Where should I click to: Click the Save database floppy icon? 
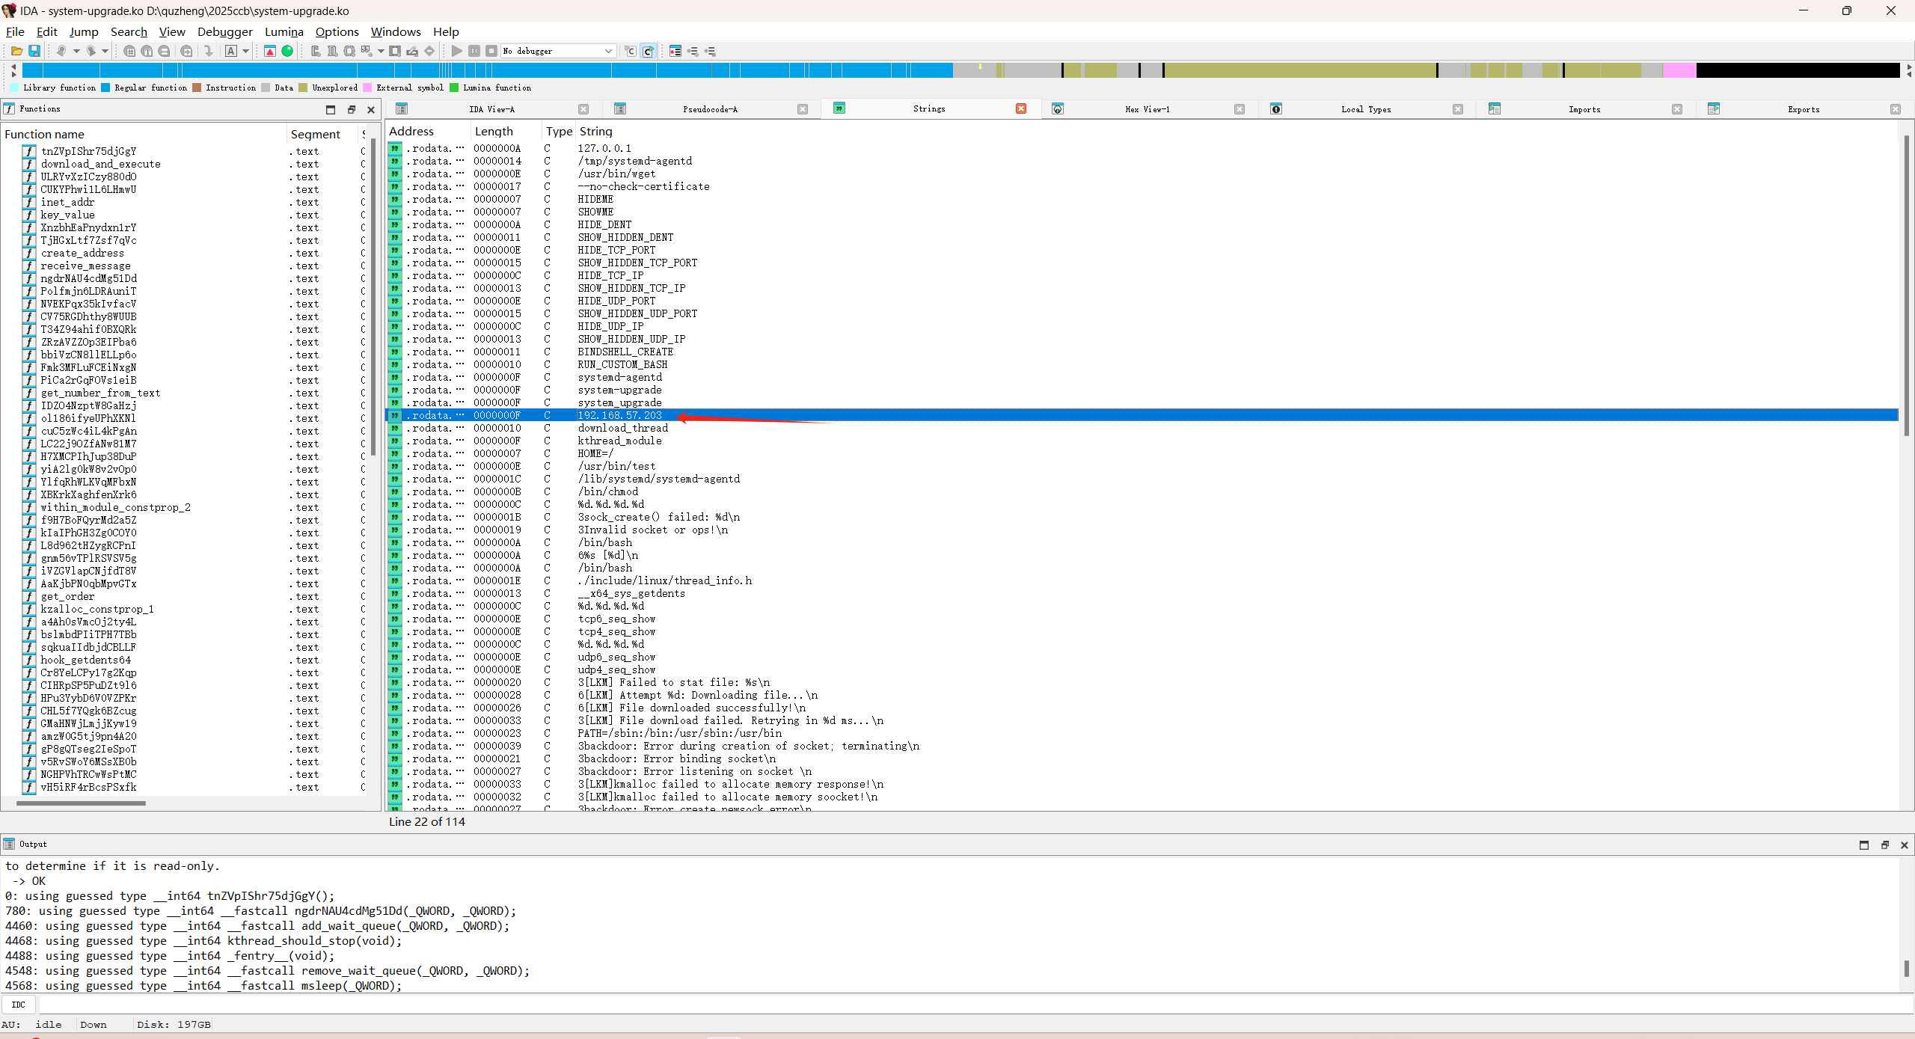coord(34,51)
